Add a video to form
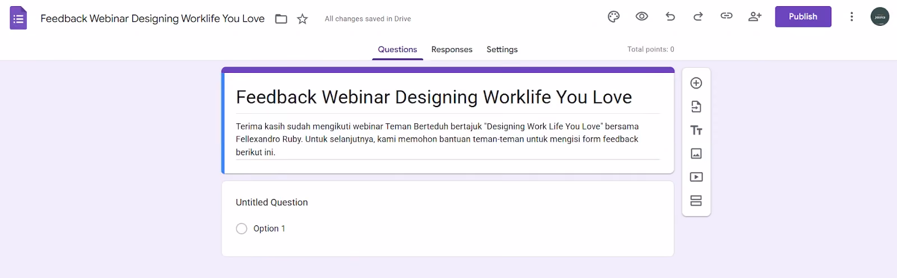 [x=696, y=177]
